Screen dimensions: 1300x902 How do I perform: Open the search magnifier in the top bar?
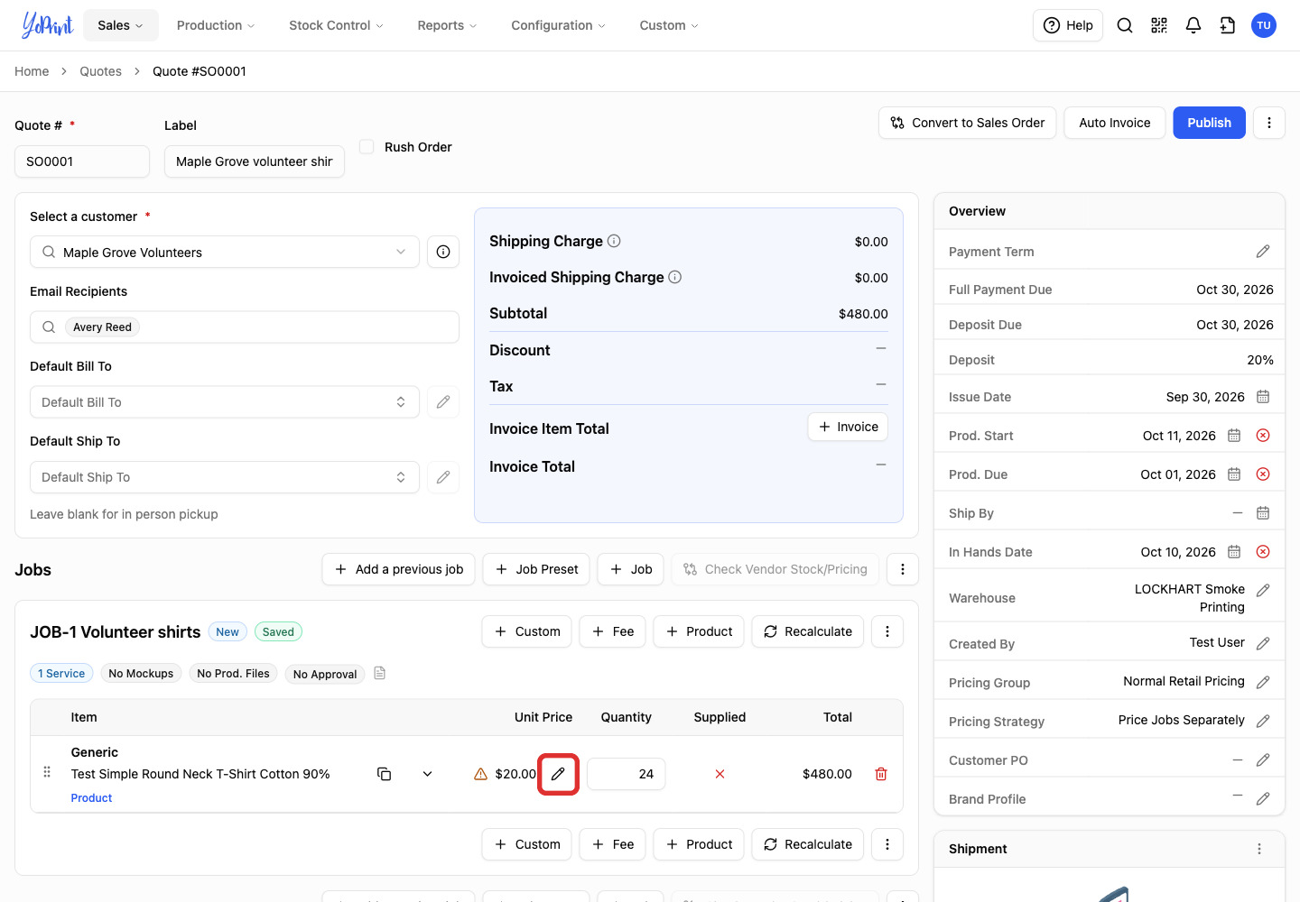(x=1125, y=25)
